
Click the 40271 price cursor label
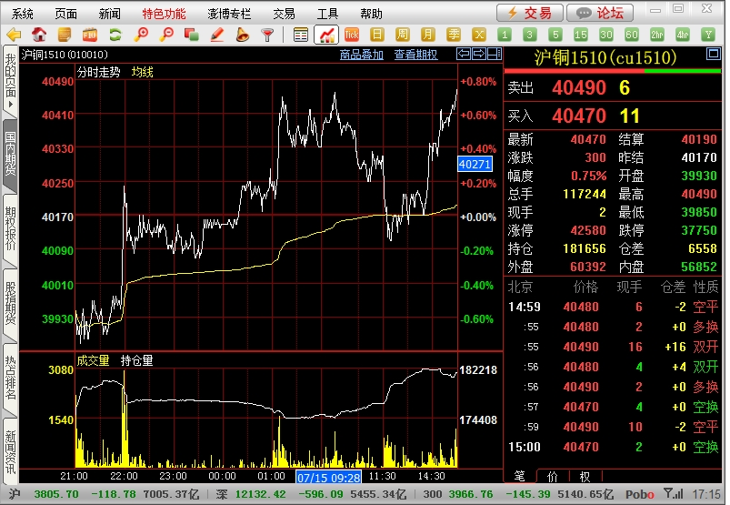tap(475, 164)
